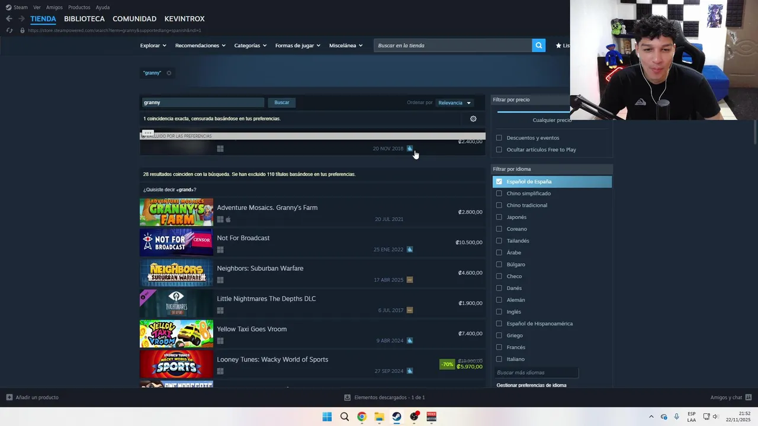Click the page vertical scrollbar
Screen dimensions: 758x426
755,131
